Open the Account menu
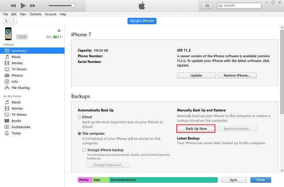 pyautogui.click(x=51, y=14)
